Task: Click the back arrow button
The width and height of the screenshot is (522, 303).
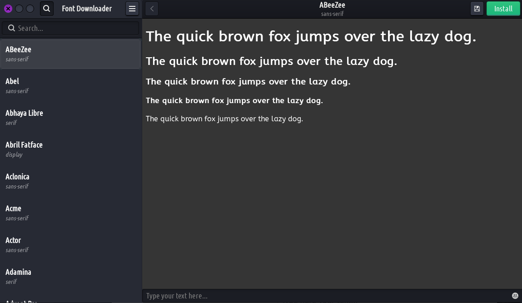Action: 152,9
